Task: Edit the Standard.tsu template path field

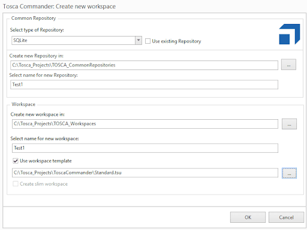Action: tap(145, 172)
